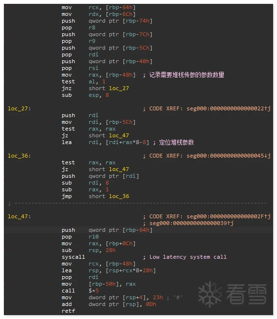
Task: Click 'push qword ptr [rbp-5Ch]'
Action: (x=107, y=48)
